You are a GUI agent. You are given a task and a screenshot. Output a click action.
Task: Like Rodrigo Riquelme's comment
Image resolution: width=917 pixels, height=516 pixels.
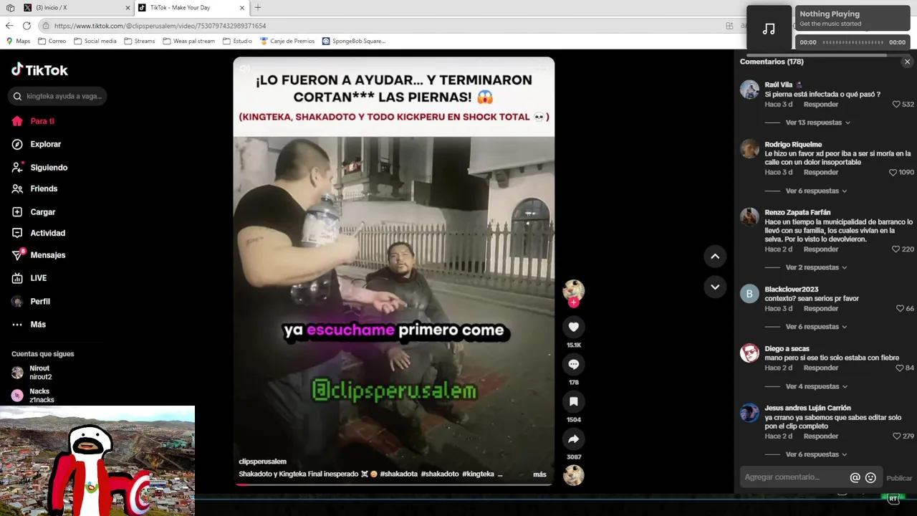893,173
